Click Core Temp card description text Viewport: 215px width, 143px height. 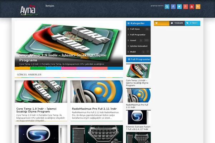coord(40,118)
